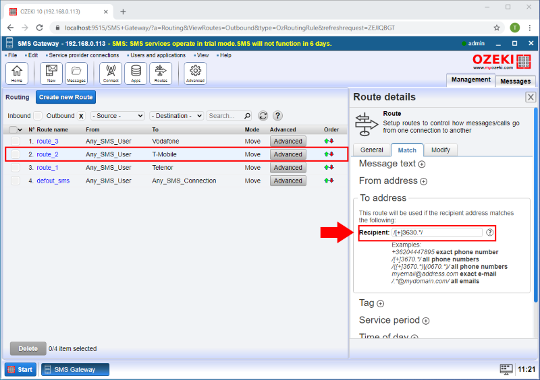This screenshot has height=380, width=540.
Task: Expand the Service period section
Action: pos(426,321)
